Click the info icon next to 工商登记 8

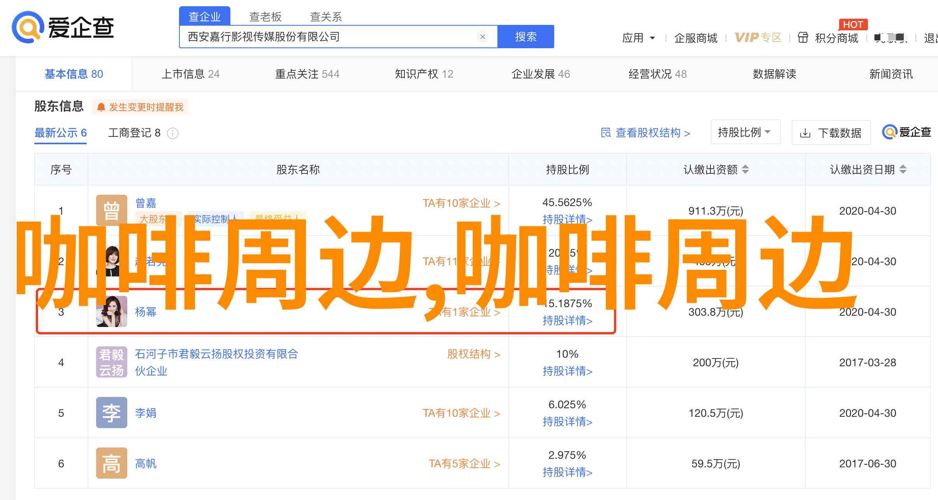[x=172, y=133]
